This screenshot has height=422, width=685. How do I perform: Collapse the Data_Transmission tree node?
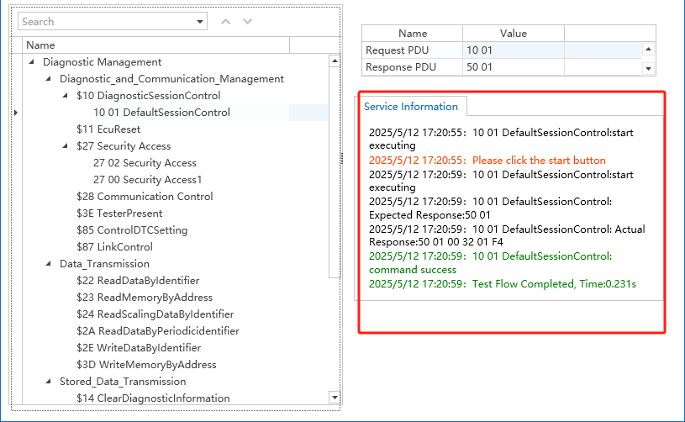(x=49, y=264)
